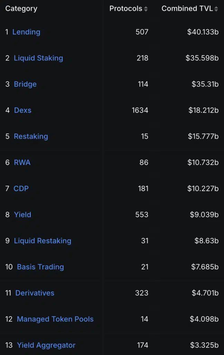Go to the Derivatives category
224x355 pixels.
pyautogui.click(x=35, y=293)
